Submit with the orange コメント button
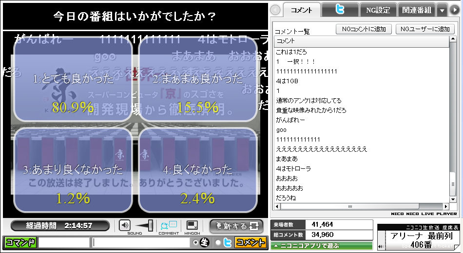Image resolution: width=463 pixels, height=253 pixels. click(x=250, y=242)
